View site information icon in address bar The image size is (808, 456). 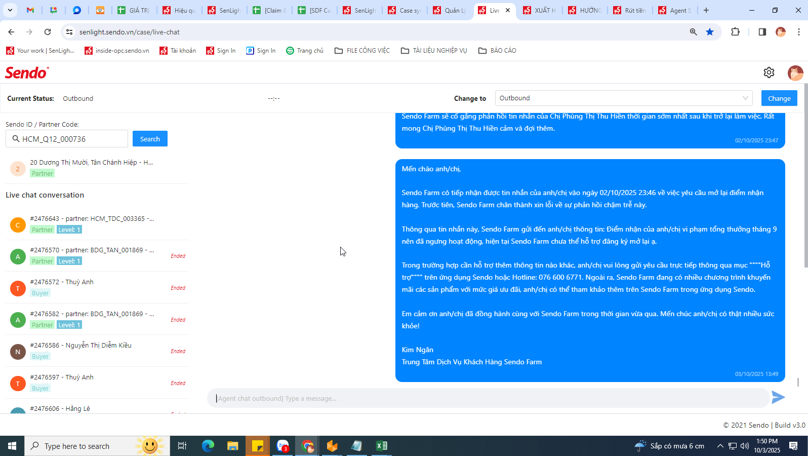(x=69, y=32)
